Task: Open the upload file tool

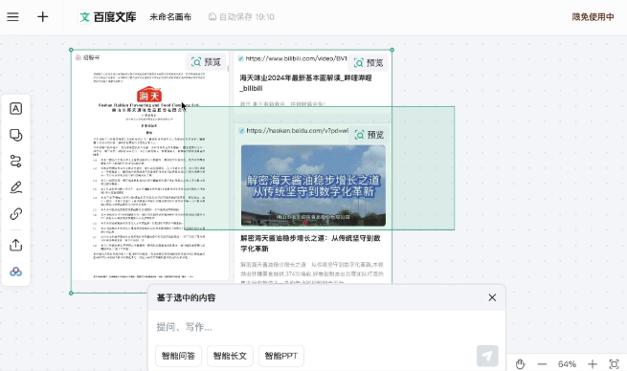Action: pyautogui.click(x=15, y=245)
